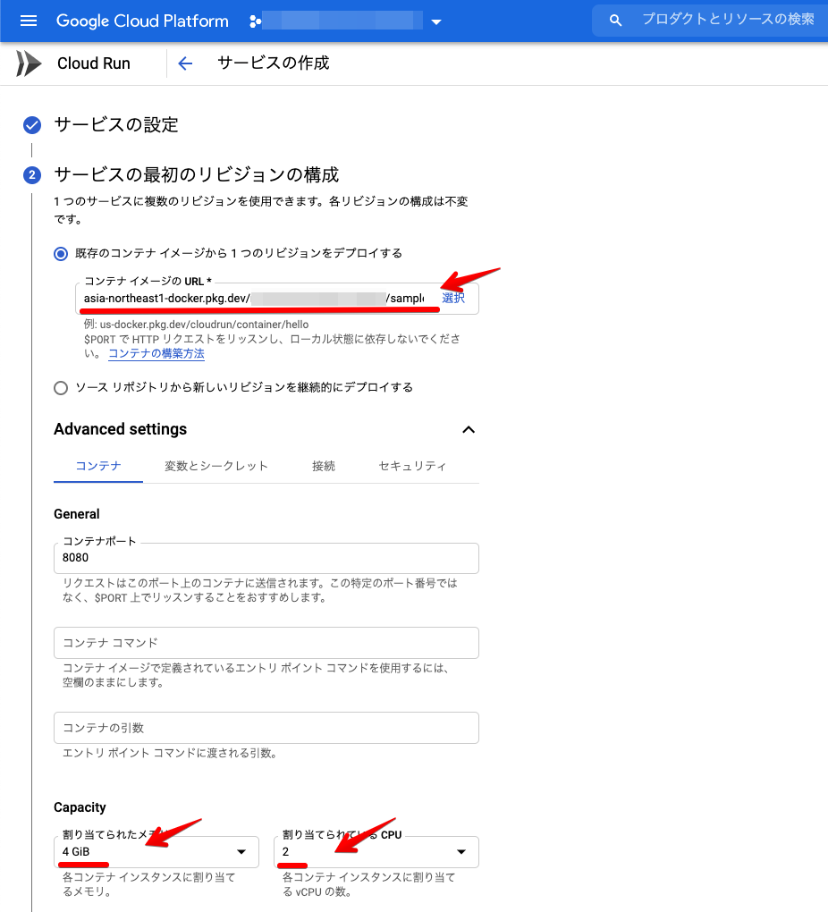Select ソースリポジトリから新しいリビジョンを継続的にデプロイする option
This screenshot has width=828, height=912.
coord(60,387)
